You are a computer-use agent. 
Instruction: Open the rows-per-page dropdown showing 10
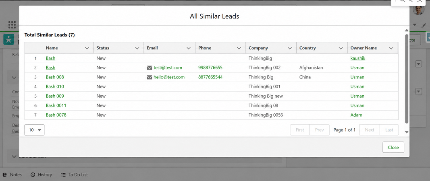point(34,130)
